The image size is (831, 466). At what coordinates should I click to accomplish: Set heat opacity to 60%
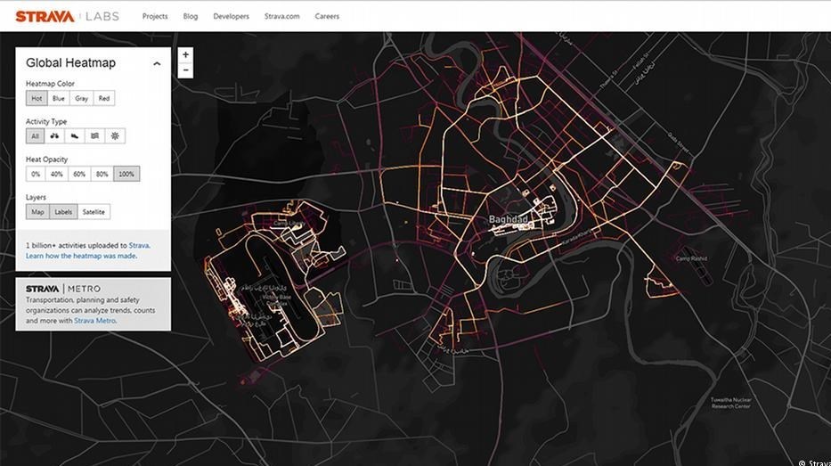point(79,174)
